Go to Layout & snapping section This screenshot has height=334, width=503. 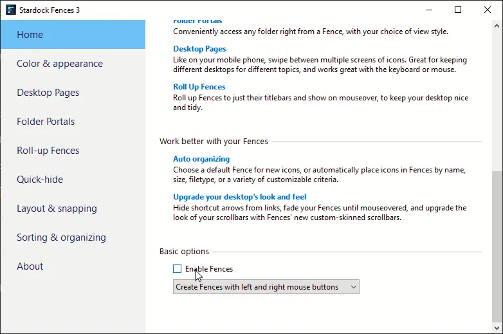coord(57,209)
